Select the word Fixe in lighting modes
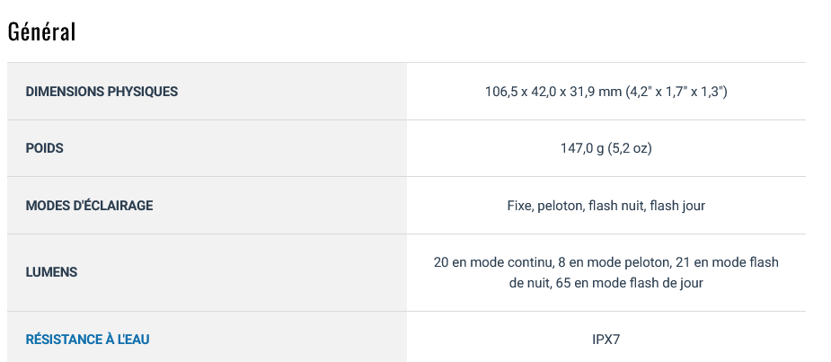This screenshot has width=831, height=362. 520,206
